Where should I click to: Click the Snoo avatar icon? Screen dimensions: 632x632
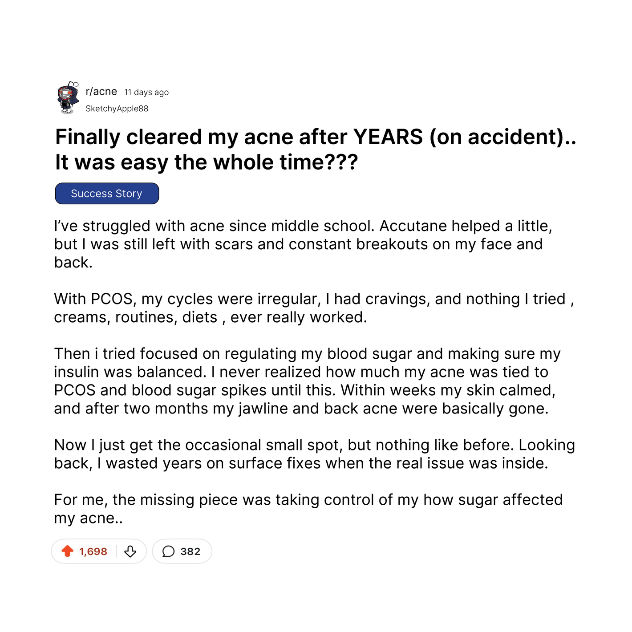[x=68, y=98]
